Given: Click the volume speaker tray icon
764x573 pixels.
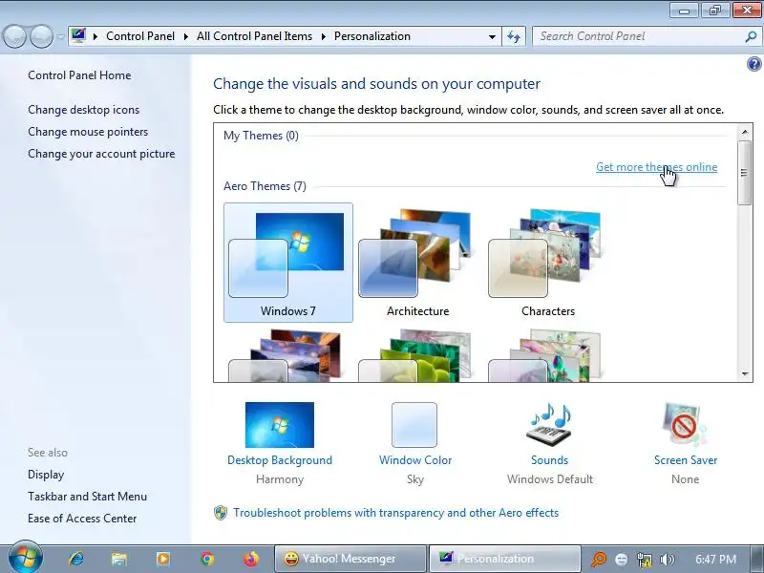Looking at the screenshot, I should [667, 560].
